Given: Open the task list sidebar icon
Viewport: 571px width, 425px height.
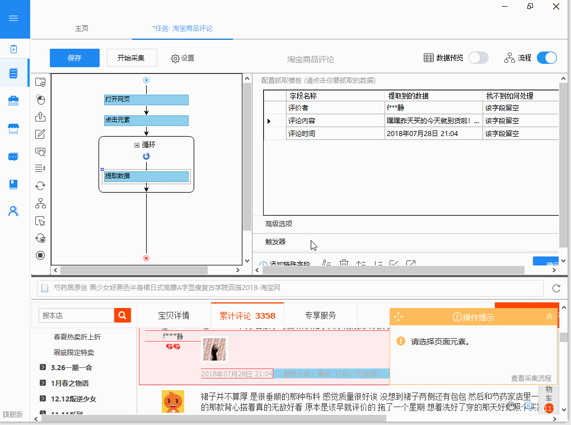Looking at the screenshot, I should (x=13, y=73).
